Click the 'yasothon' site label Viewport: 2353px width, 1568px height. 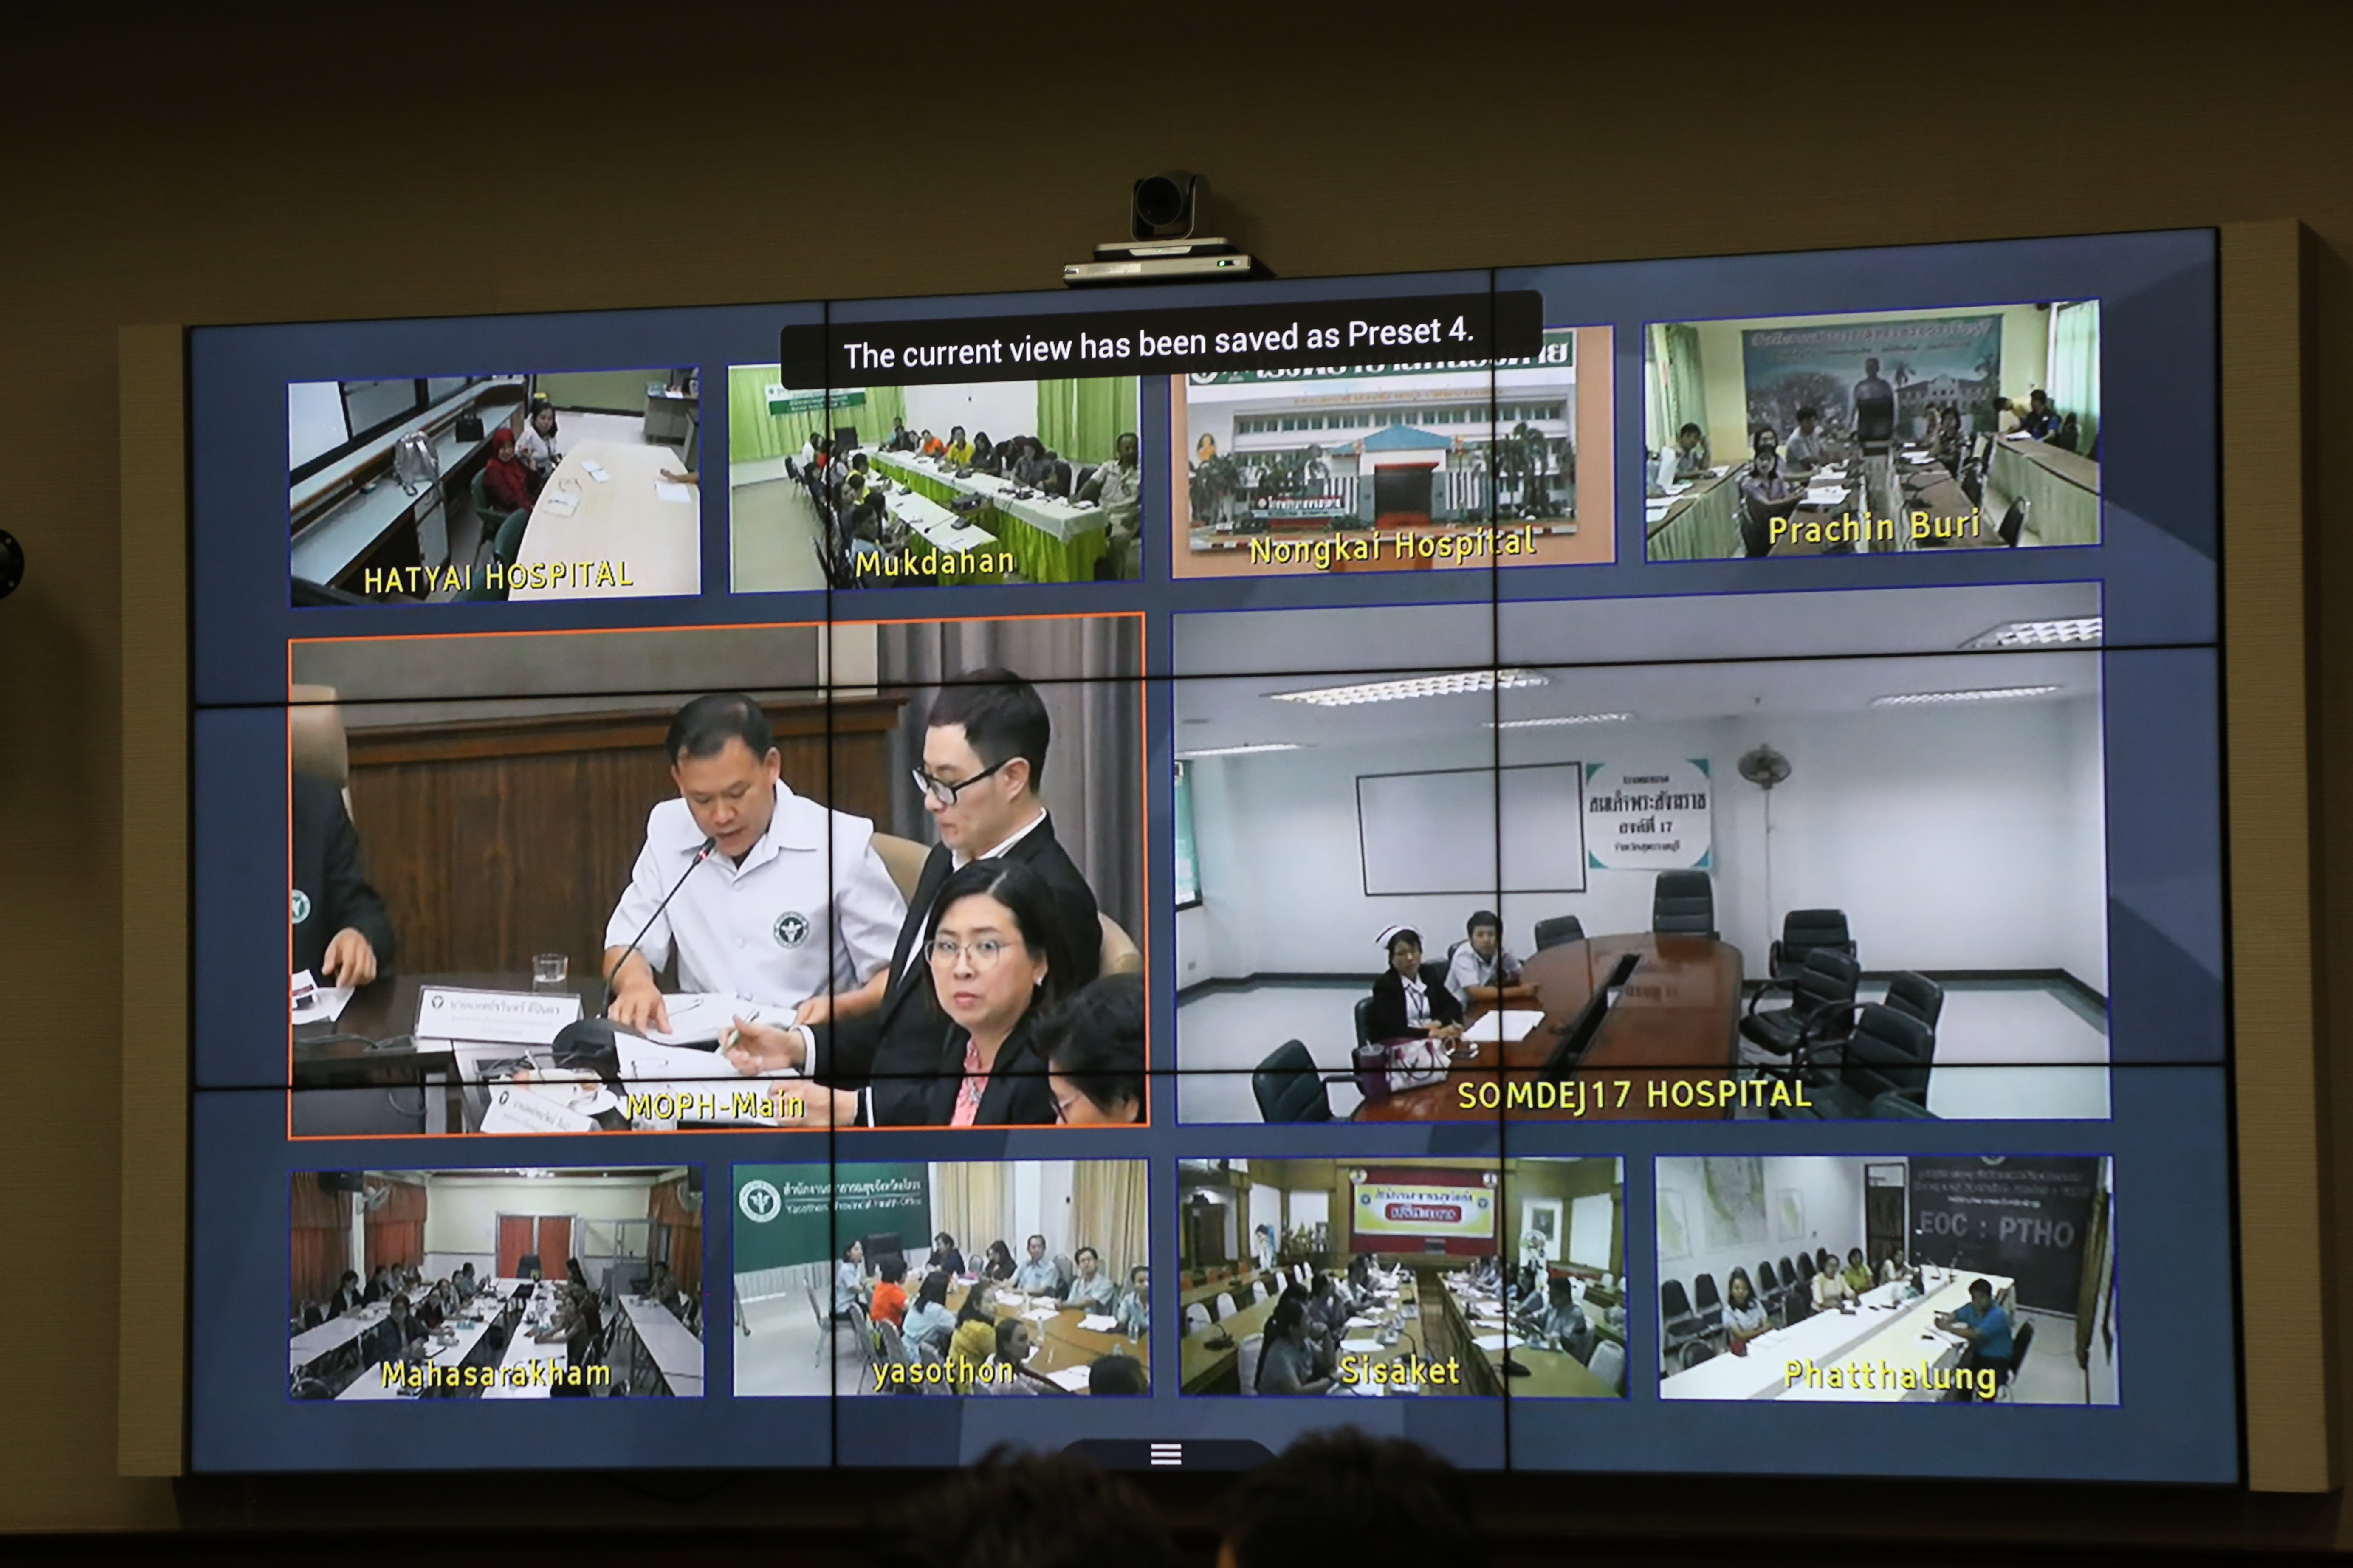943,1371
